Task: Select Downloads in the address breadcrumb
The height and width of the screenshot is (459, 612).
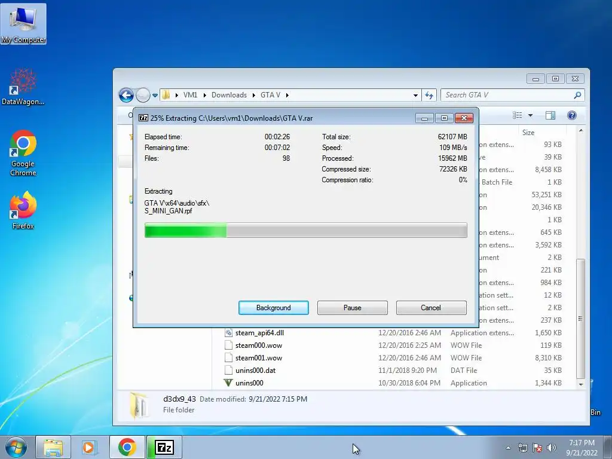Action: point(229,95)
